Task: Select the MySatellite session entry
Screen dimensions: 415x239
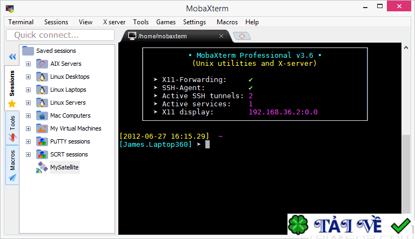Action: pos(65,167)
